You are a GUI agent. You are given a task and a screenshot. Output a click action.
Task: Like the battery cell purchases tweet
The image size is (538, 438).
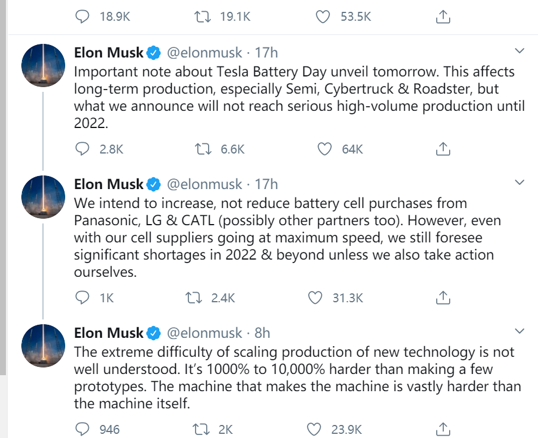(315, 297)
